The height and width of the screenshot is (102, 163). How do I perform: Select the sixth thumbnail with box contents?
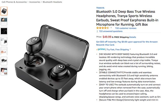point(4,61)
